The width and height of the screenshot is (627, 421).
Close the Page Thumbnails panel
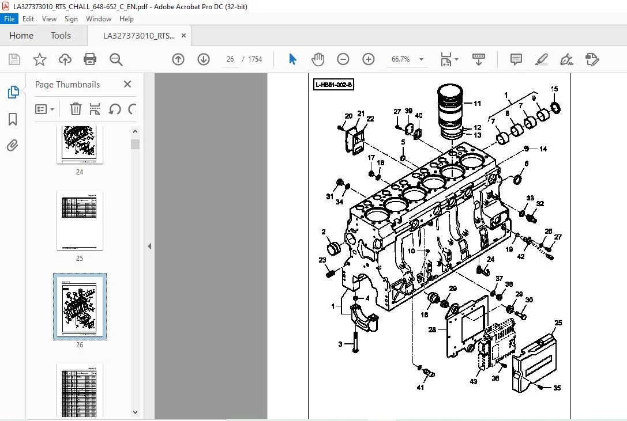click(x=127, y=84)
